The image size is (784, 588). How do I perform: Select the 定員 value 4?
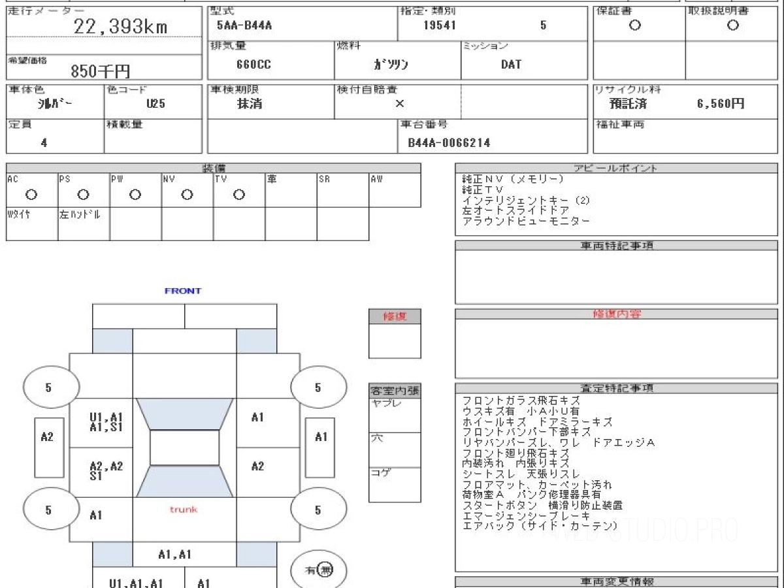[x=44, y=143]
